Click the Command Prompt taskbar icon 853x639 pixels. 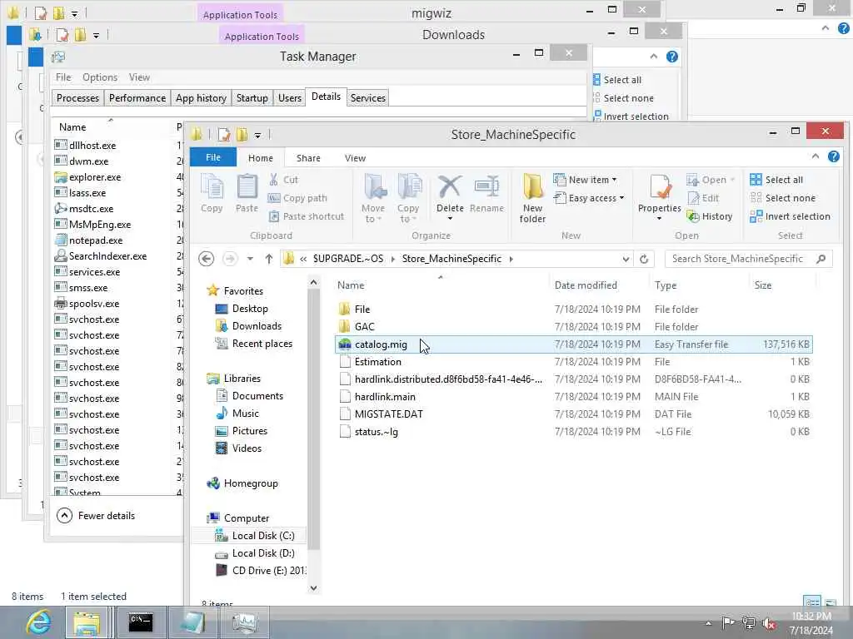(x=140, y=622)
